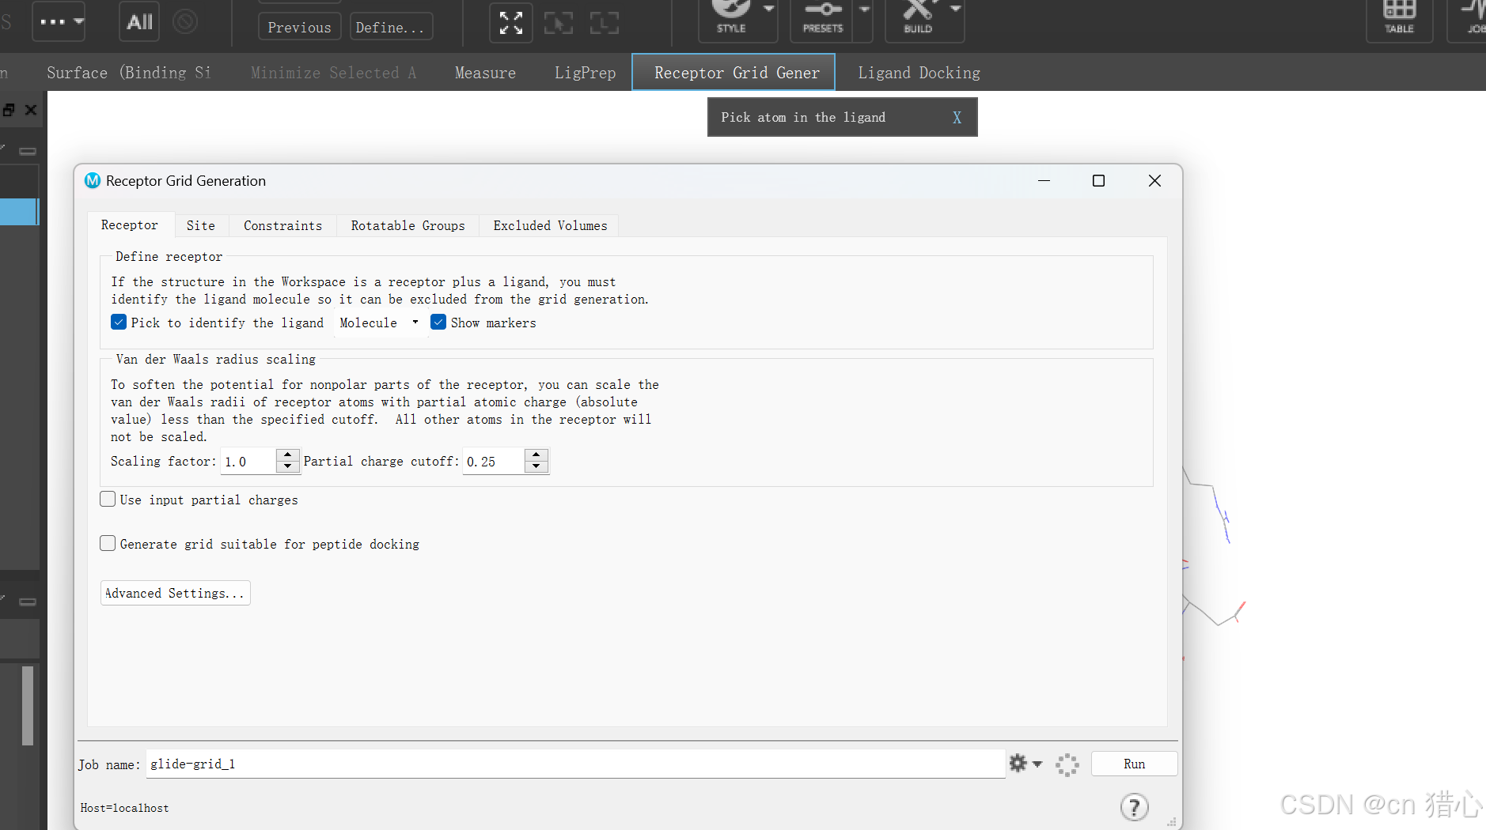Click the empty-bracket fit view icon

click(605, 23)
